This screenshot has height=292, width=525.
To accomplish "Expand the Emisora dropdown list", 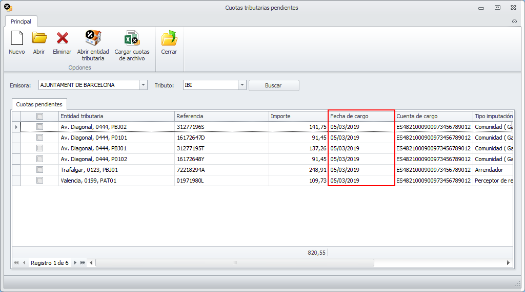I will point(144,85).
